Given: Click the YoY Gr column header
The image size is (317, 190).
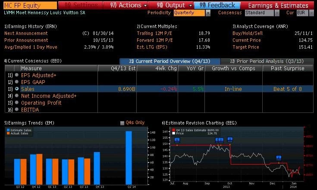Looking at the screenshot, I should pos(191,68).
